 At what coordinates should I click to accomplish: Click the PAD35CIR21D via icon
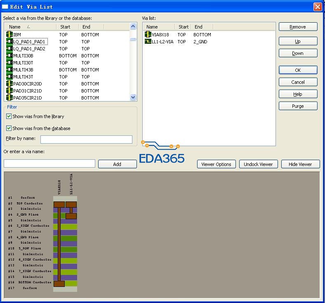click(9, 98)
